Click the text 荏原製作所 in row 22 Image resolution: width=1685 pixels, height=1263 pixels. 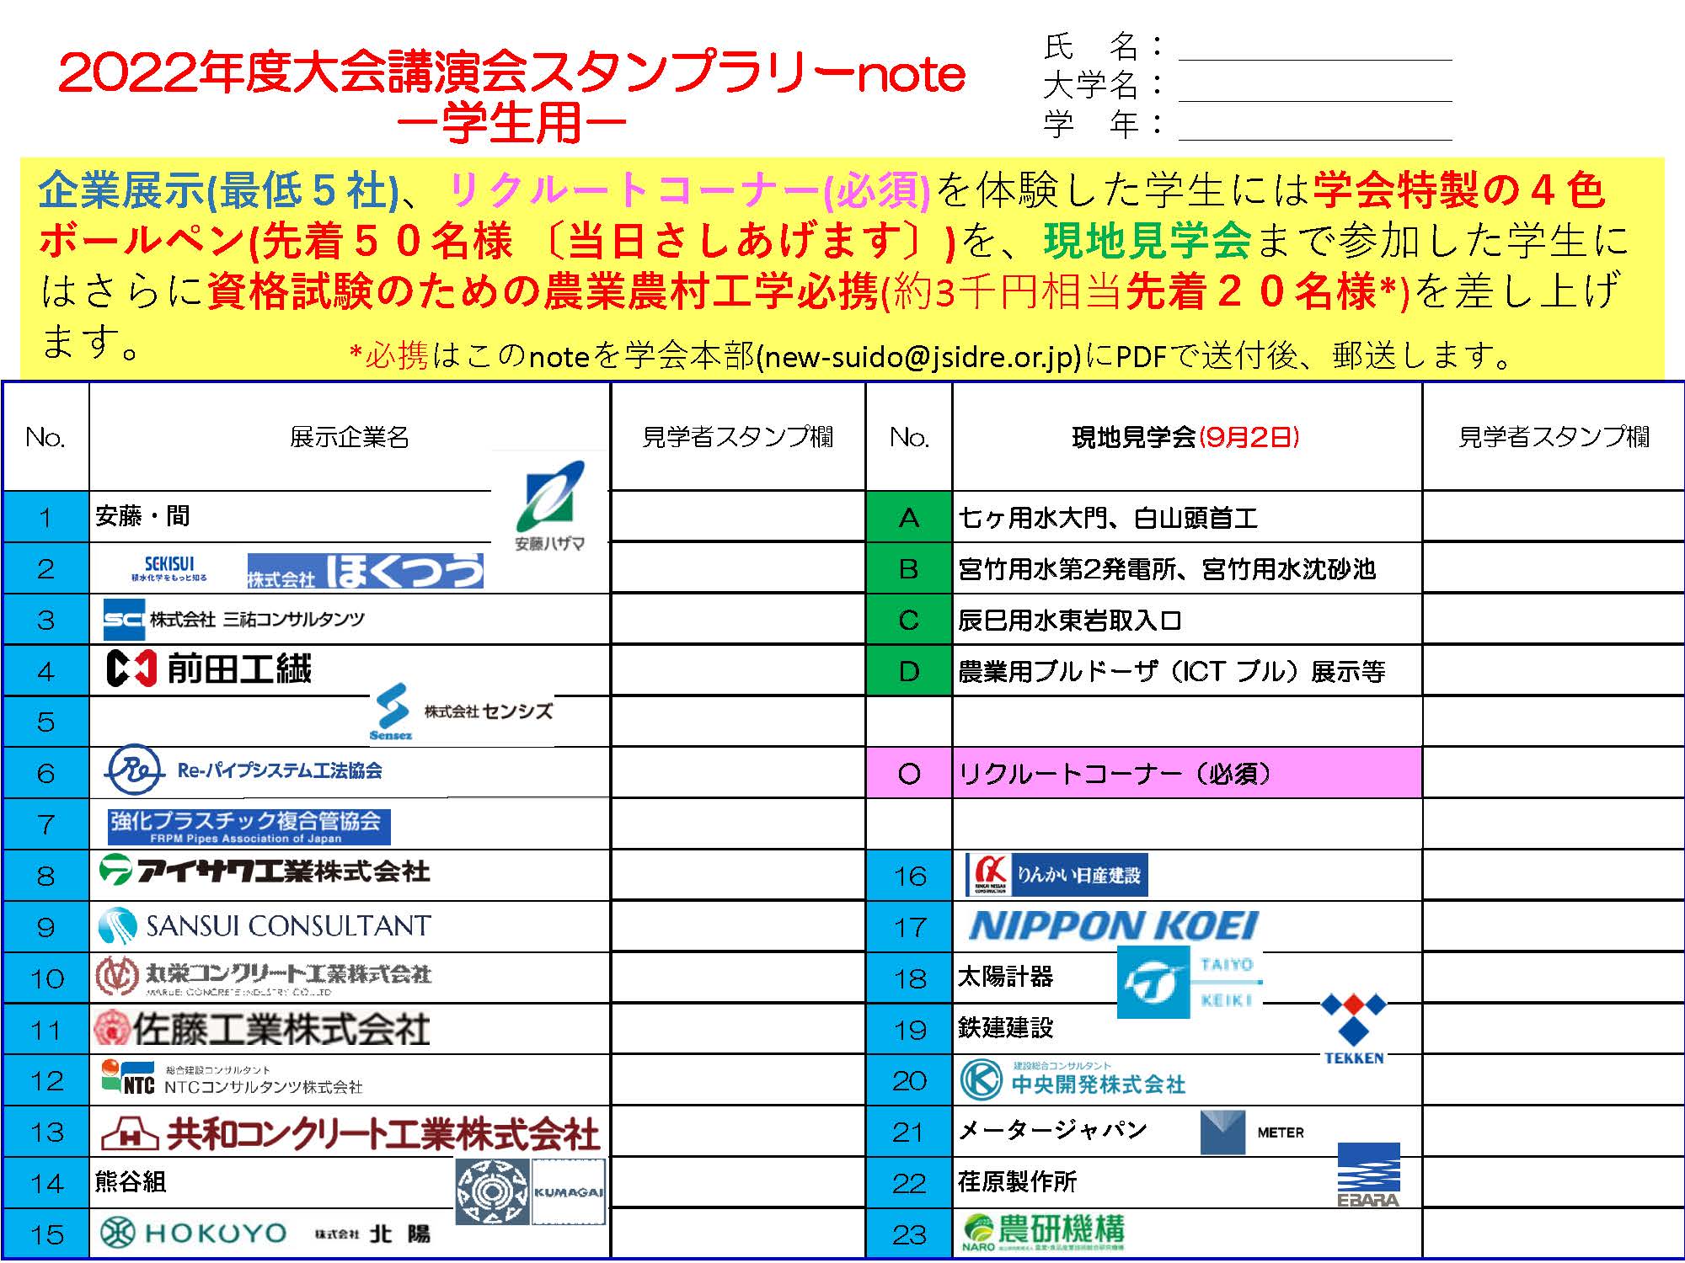click(1018, 1181)
